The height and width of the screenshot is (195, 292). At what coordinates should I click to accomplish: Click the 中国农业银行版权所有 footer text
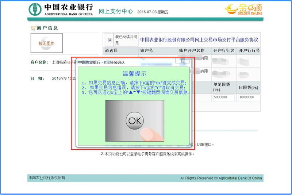tap(47, 178)
